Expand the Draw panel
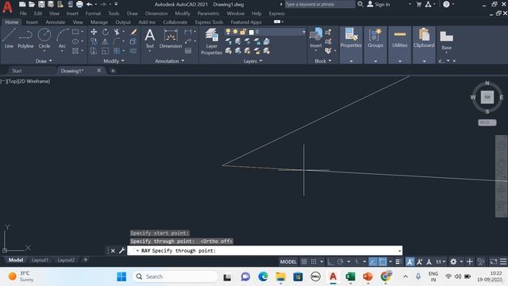508x286 pixels. pyautogui.click(x=44, y=61)
